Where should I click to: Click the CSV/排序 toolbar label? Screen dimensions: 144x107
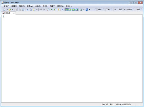tap(128, 9)
